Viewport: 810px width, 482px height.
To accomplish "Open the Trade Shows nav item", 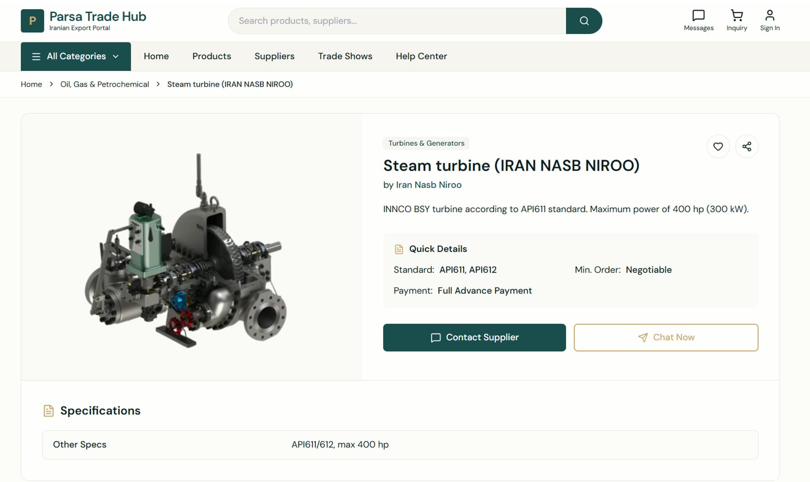I will tap(345, 56).
